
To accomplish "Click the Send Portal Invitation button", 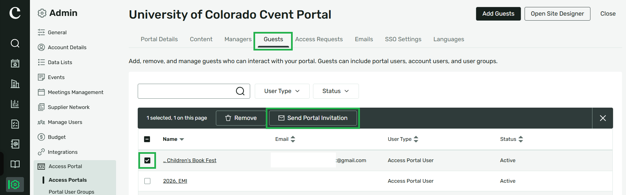I will [x=313, y=118].
